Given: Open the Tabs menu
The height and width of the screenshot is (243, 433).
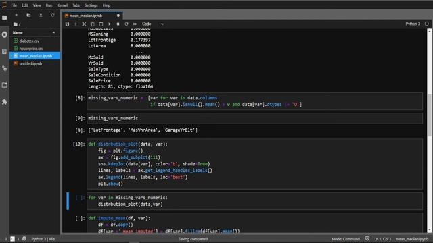Looking at the screenshot, I should click(x=76, y=5).
